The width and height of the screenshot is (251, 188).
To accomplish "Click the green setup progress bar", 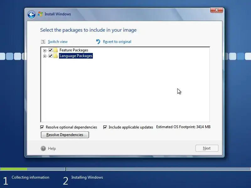I will [x=13, y=169].
